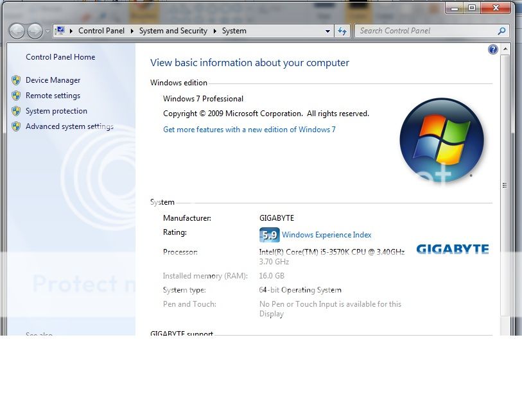This screenshot has height=394, width=522.
Task: Click the GIGABYTE logo image
Action: 453,249
